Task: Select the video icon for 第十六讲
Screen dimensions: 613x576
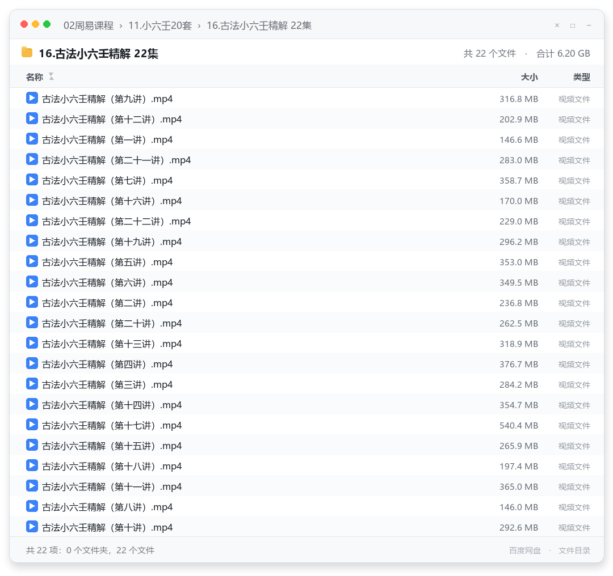Action: coord(32,200)
